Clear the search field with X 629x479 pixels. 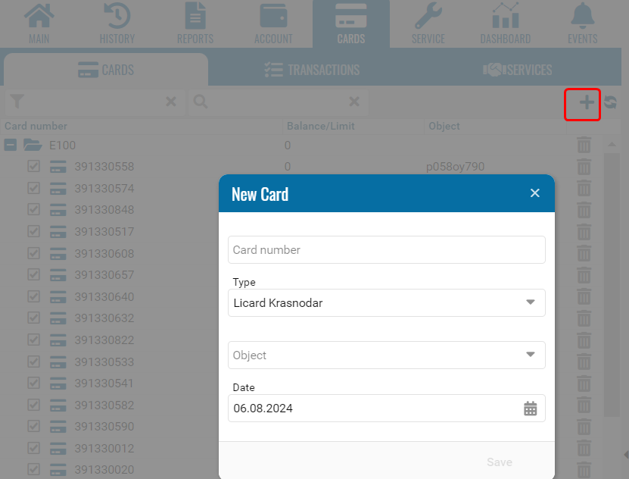[x=354, y=102]
